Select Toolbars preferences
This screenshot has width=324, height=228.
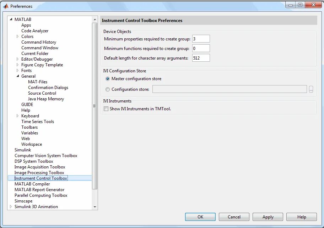coord(29,127)
